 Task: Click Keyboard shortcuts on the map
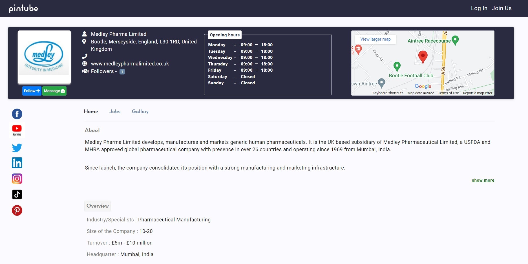click(388, 93)
